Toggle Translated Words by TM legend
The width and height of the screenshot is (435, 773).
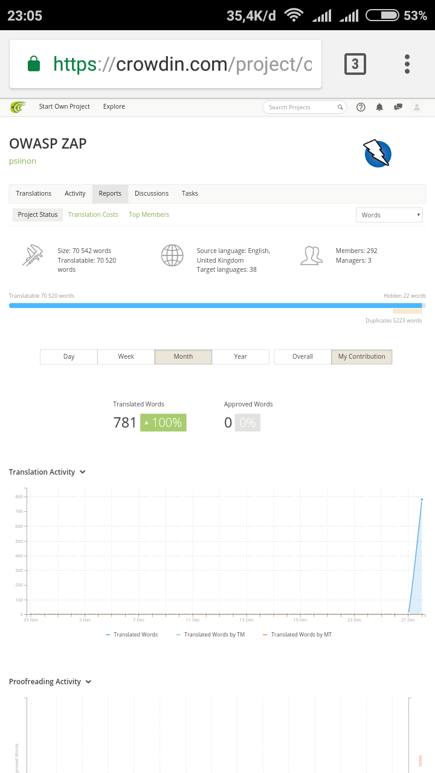210,635
